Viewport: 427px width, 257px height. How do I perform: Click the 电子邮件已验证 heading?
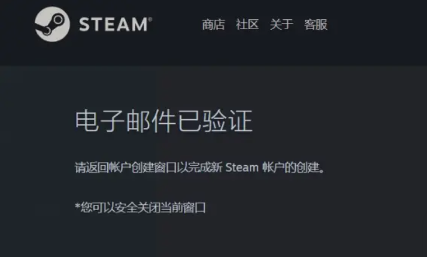[x=163, y=121]
